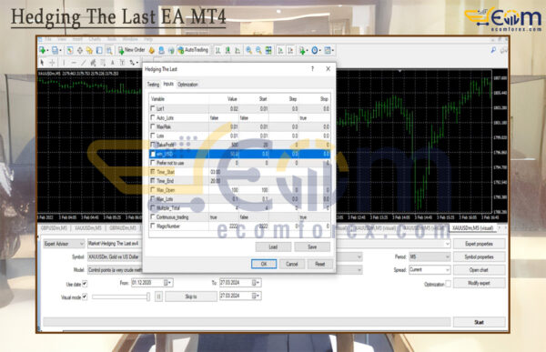The width and height of the screenshot is (546, 352).
Task: Open a new chart via toolbar icon
Action: pos(43,51)
